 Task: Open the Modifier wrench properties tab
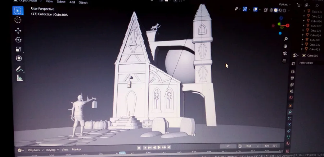point(290,112)
